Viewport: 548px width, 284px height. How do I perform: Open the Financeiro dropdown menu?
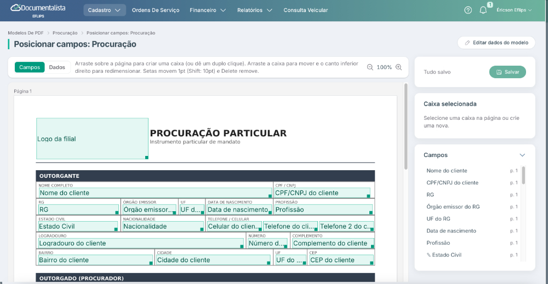pos(208,10)
